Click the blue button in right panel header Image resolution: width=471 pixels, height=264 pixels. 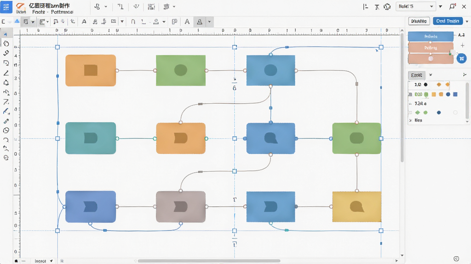(x=448, y=21)
